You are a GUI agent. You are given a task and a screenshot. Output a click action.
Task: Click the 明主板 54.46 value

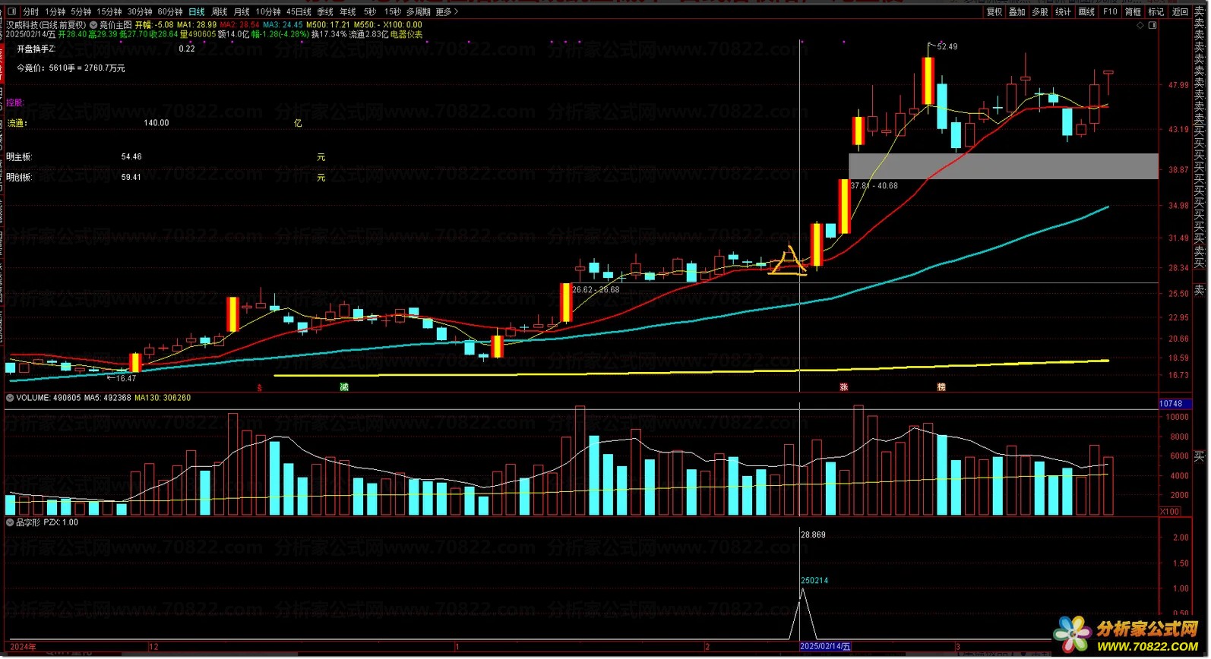131,157
